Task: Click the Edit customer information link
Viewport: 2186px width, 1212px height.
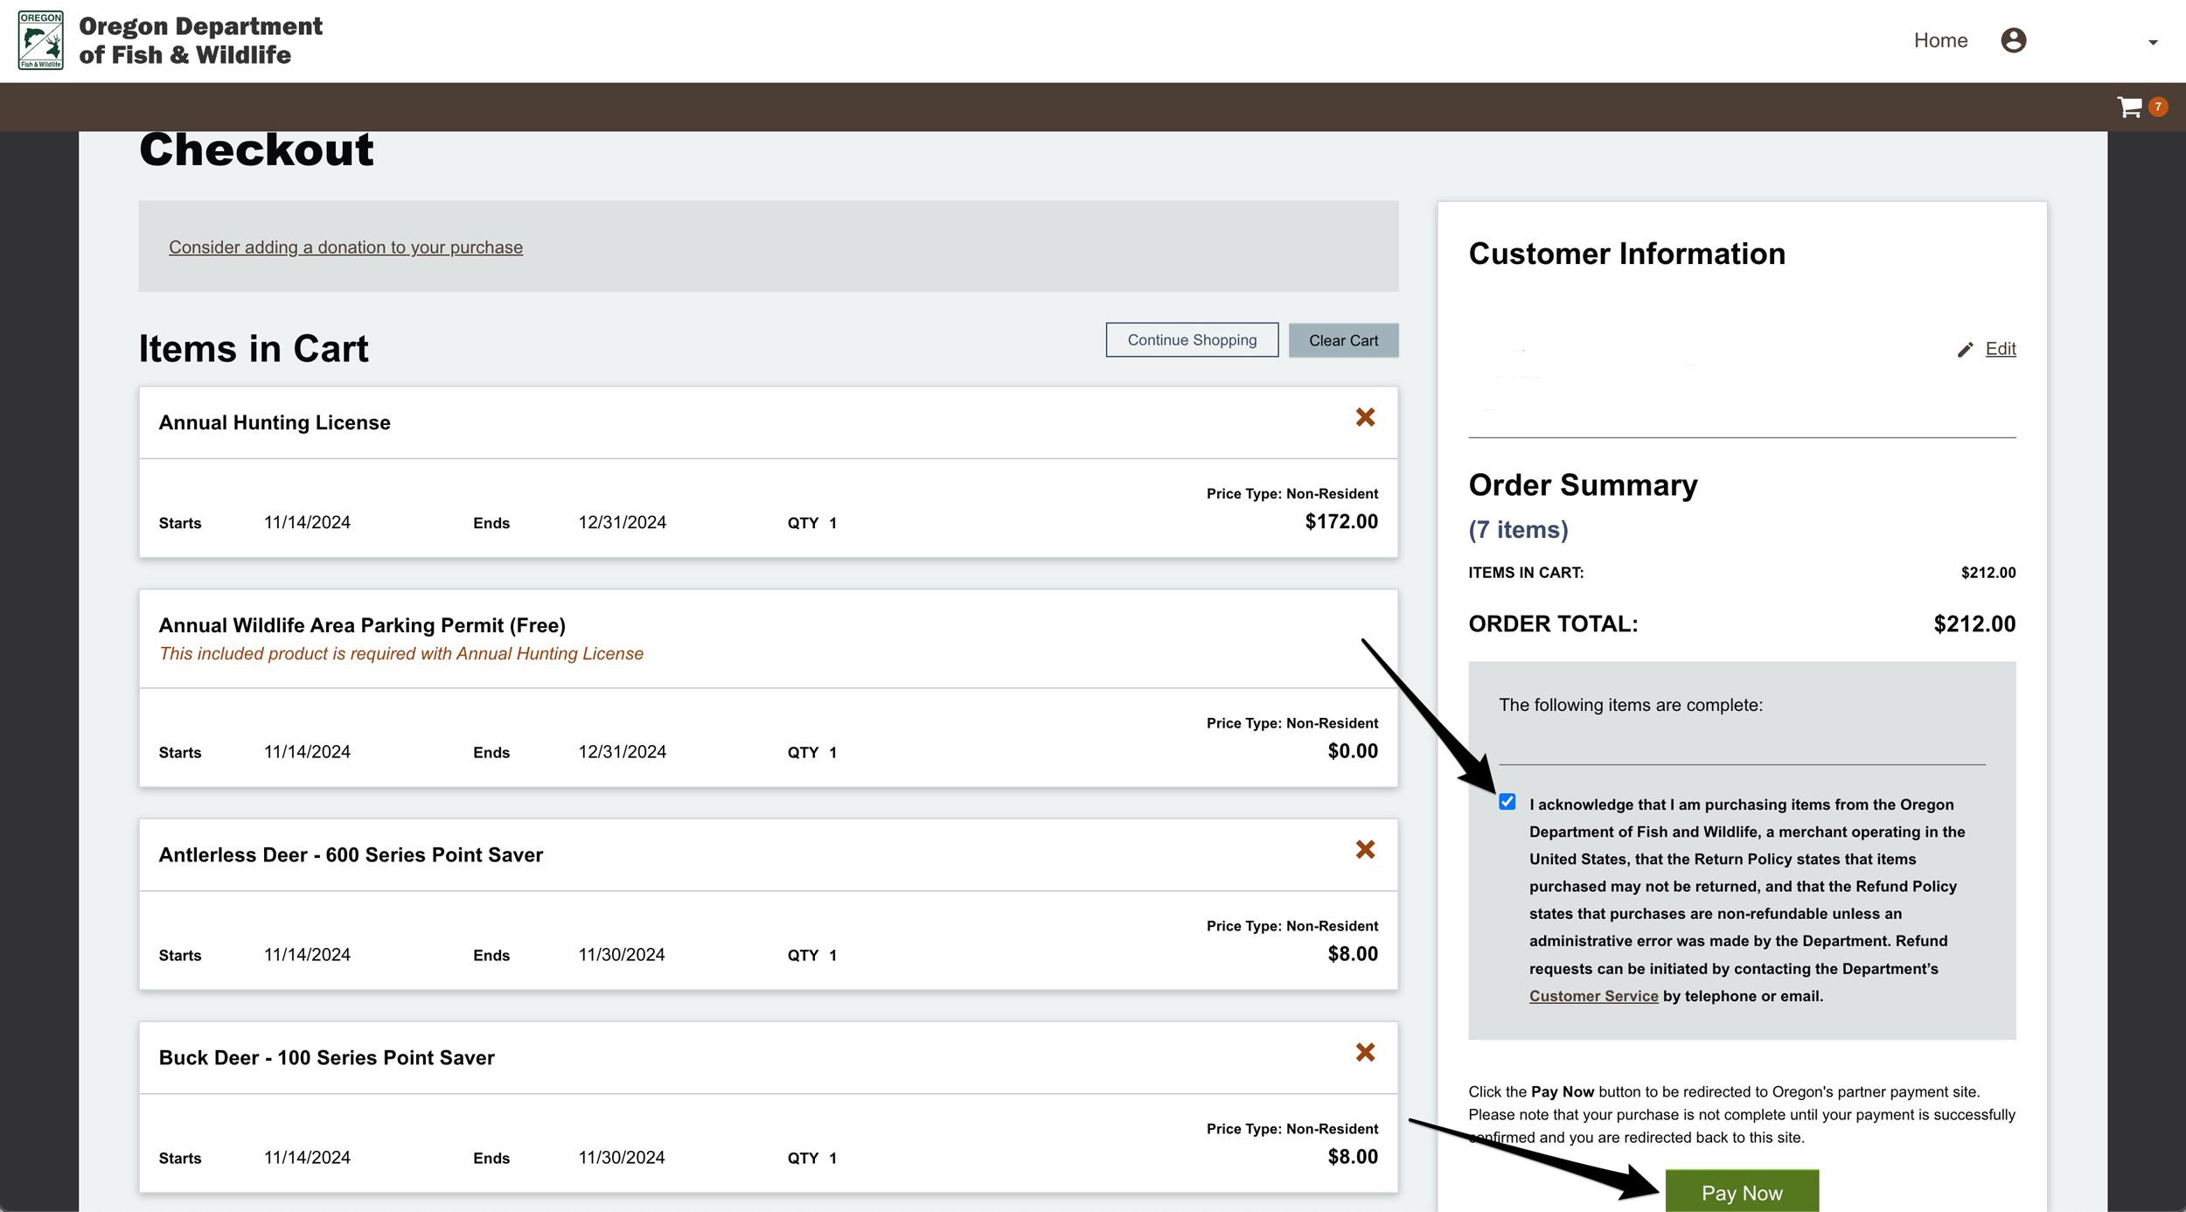Action: point(2000,349)
